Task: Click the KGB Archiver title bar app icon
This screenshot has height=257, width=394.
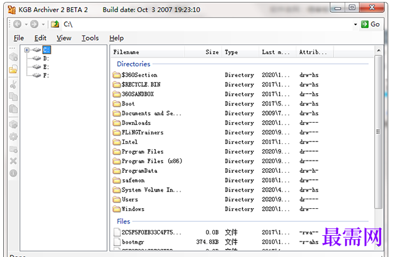Action: pos(12,10)
